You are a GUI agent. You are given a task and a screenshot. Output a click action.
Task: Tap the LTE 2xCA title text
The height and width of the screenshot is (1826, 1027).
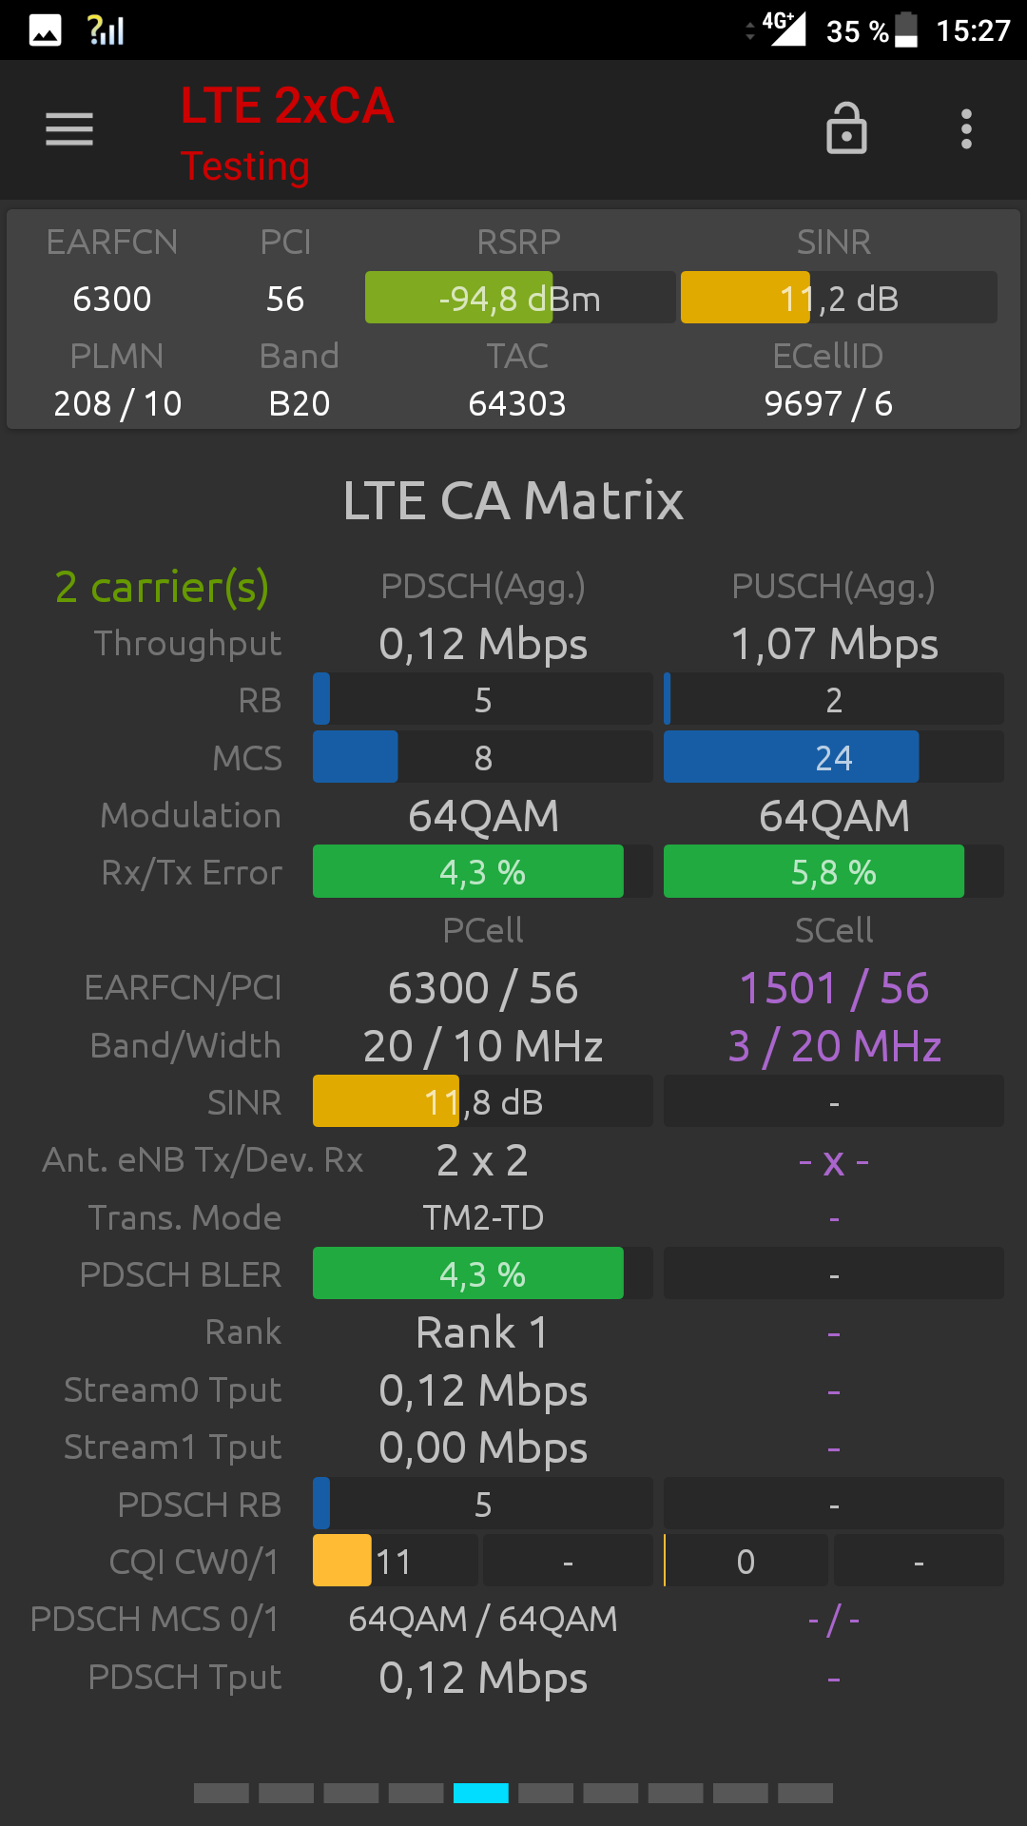tap(287, 106)
